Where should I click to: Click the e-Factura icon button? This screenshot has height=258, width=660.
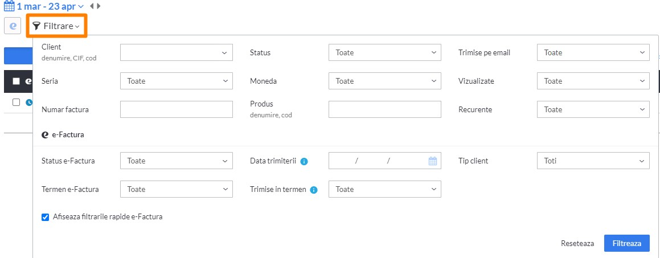(13, 26)
